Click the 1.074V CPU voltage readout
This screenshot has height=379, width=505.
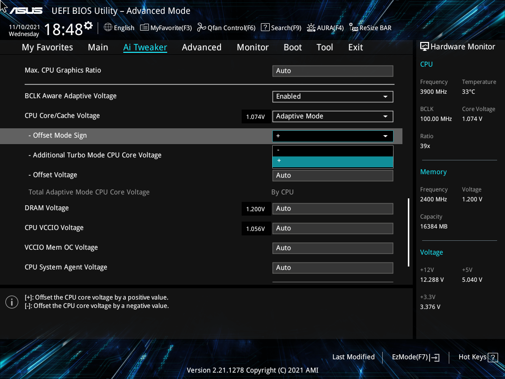point(255,116)
